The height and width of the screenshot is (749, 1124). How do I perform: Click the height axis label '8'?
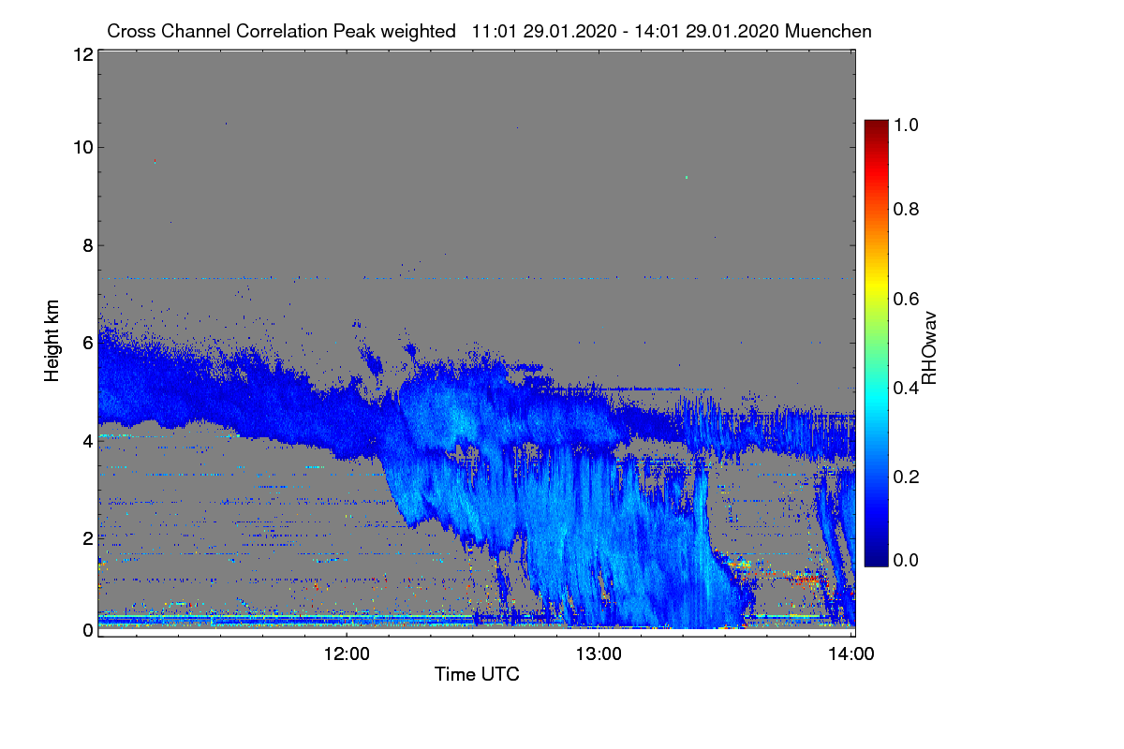click(86, 245)
